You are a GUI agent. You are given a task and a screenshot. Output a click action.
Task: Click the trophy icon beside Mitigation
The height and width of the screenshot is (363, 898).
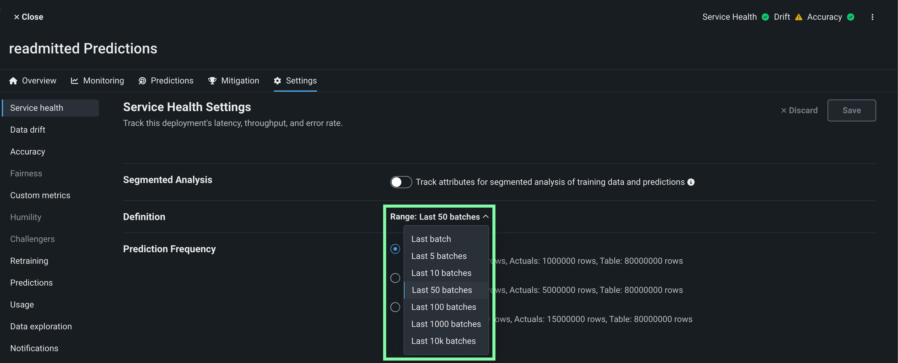[212, 81]
